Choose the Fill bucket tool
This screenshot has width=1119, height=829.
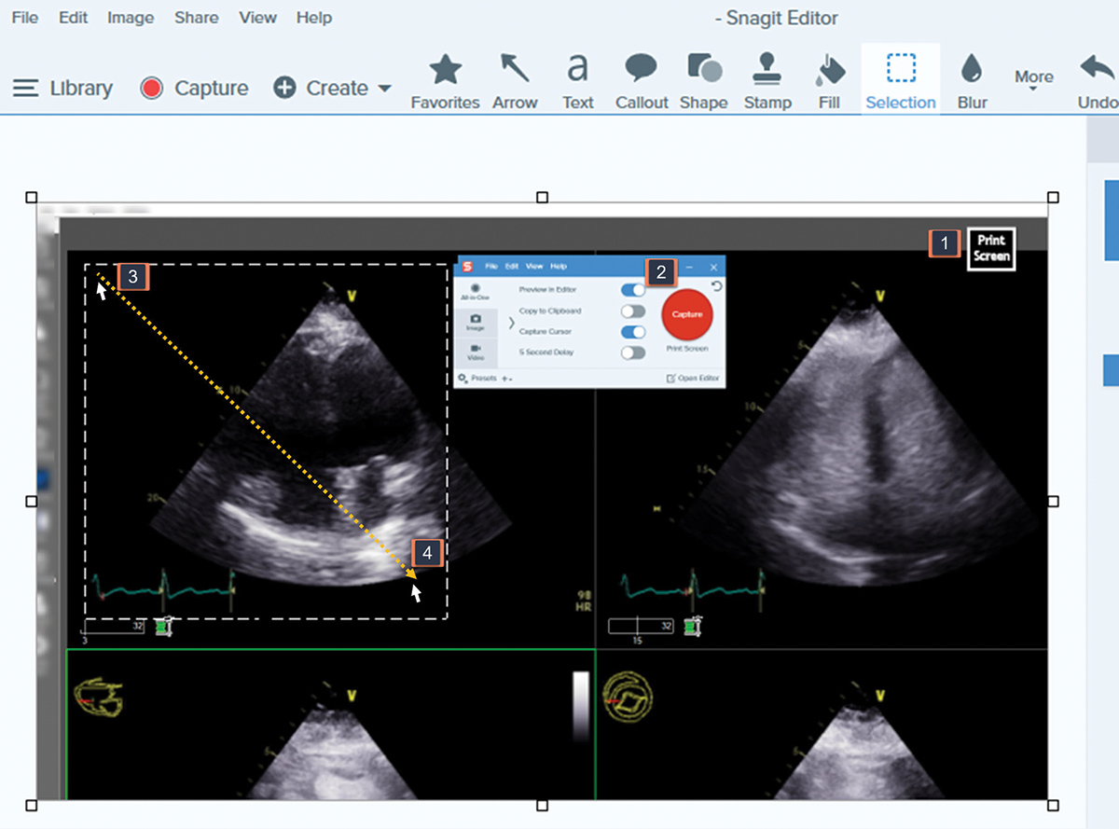(829, 79)
